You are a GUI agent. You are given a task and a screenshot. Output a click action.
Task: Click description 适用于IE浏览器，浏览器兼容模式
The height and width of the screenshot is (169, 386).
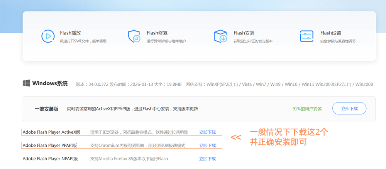click(x=139, y=132)
